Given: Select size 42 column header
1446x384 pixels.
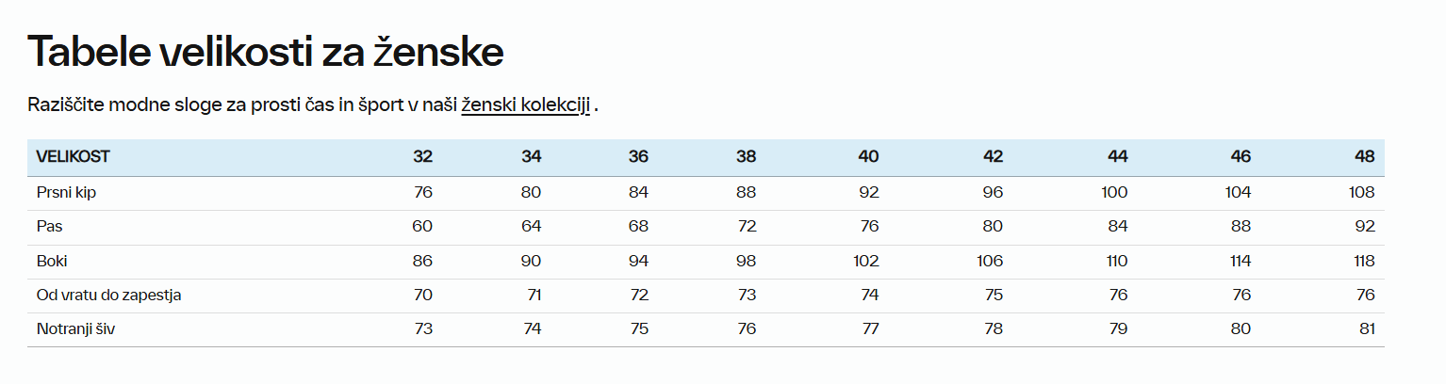Looking at the screenshot, I should (993, 157).
